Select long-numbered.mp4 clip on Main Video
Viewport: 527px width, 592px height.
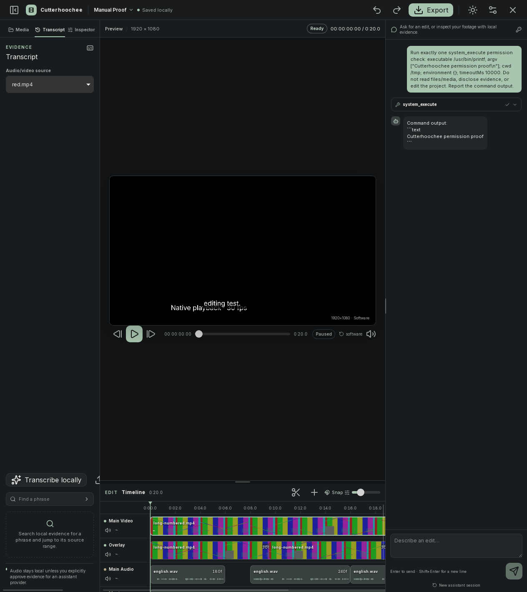tap(268, 526)
